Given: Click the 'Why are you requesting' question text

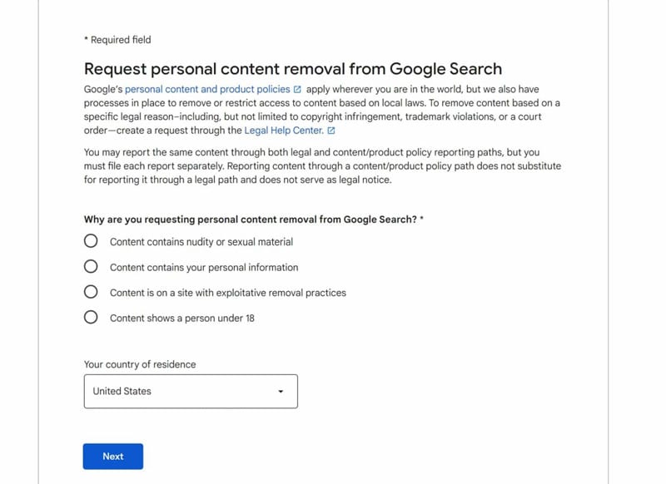Looking at the screenshot, I should point(254,220).
